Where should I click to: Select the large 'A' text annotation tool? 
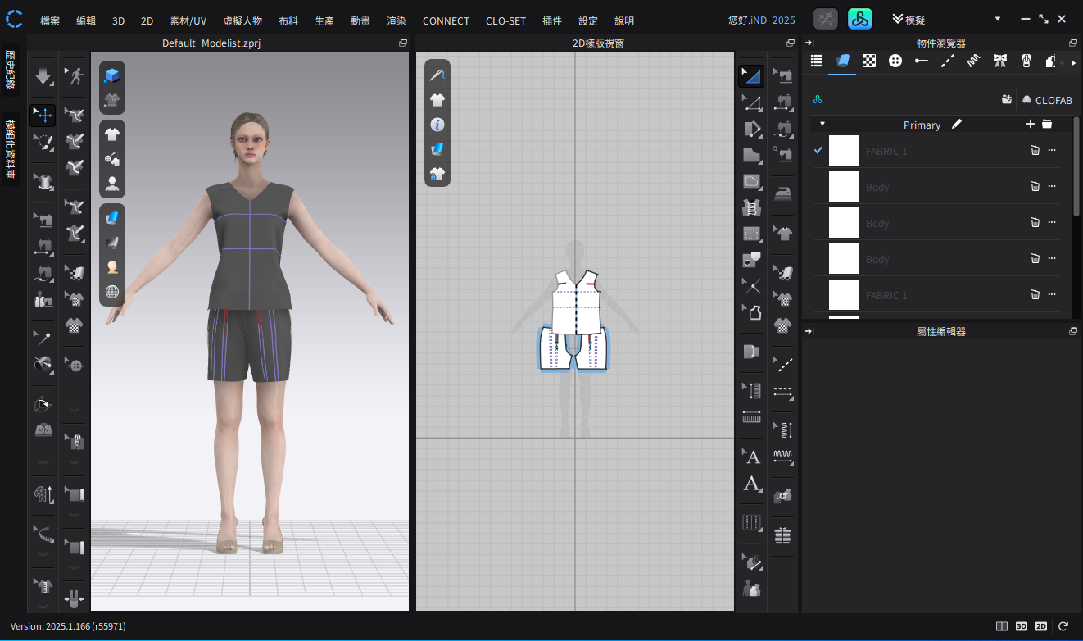coord(751,483)
